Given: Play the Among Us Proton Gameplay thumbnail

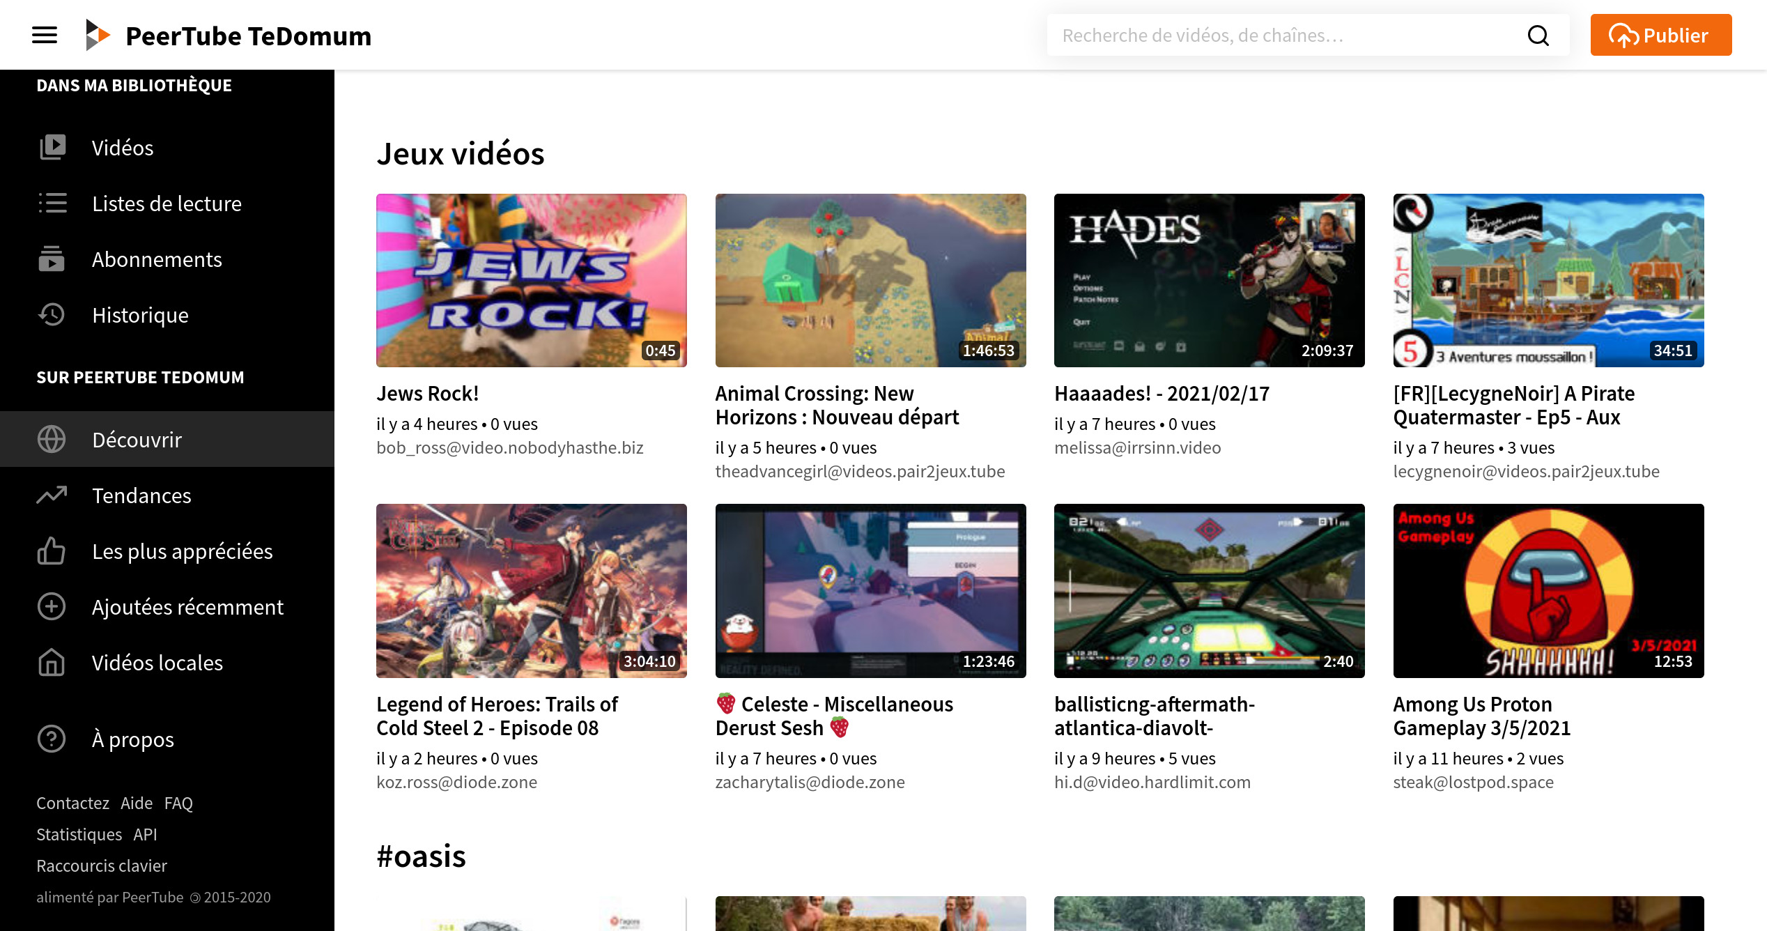Looking at the screenshot, I should pyautogui.click(x=1548, y=590).
